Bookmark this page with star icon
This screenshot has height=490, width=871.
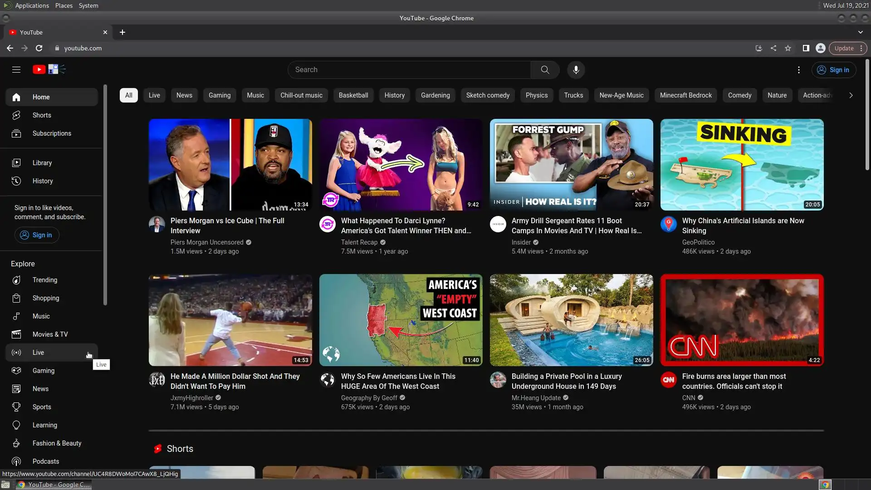tap(788, 48)
